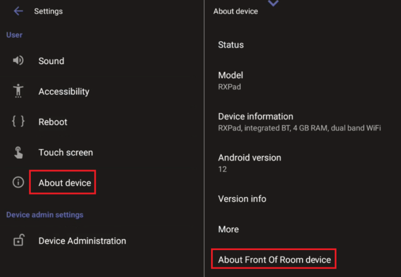Image resolution: width=401 pixels, height=277 pixels.
Task: Open the Sound settings label
Action: pyautogui.click(x=51, y=61)
